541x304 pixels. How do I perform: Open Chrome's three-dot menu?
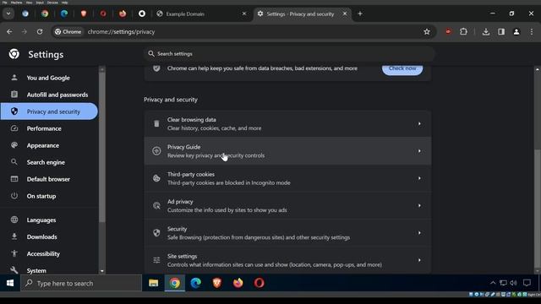[x=532, y=32]
